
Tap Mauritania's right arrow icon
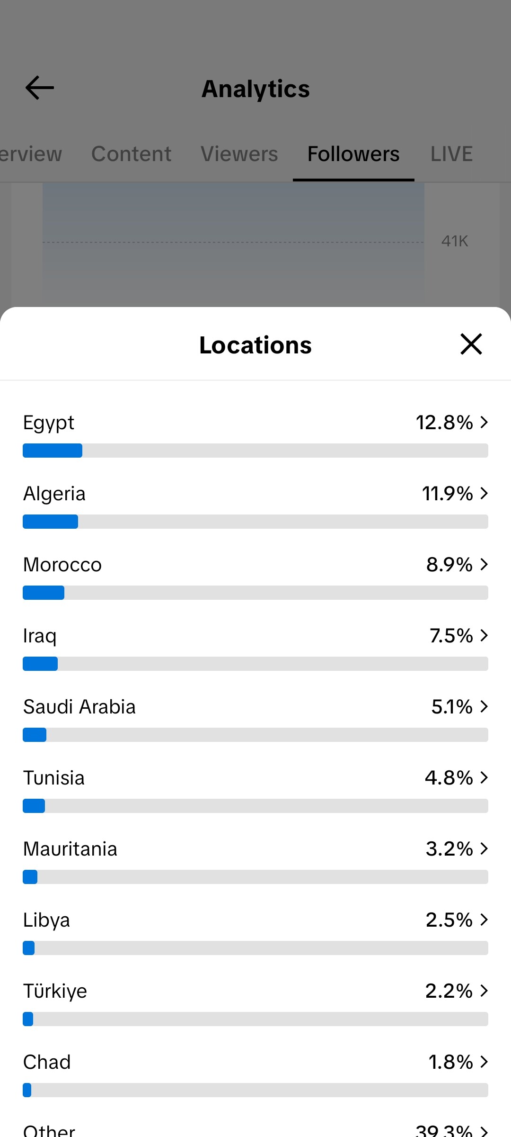[x=484, y=848]
